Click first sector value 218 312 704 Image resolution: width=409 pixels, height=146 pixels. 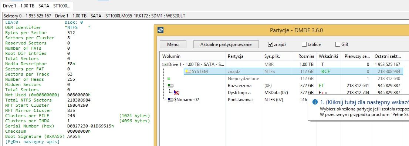358,93
